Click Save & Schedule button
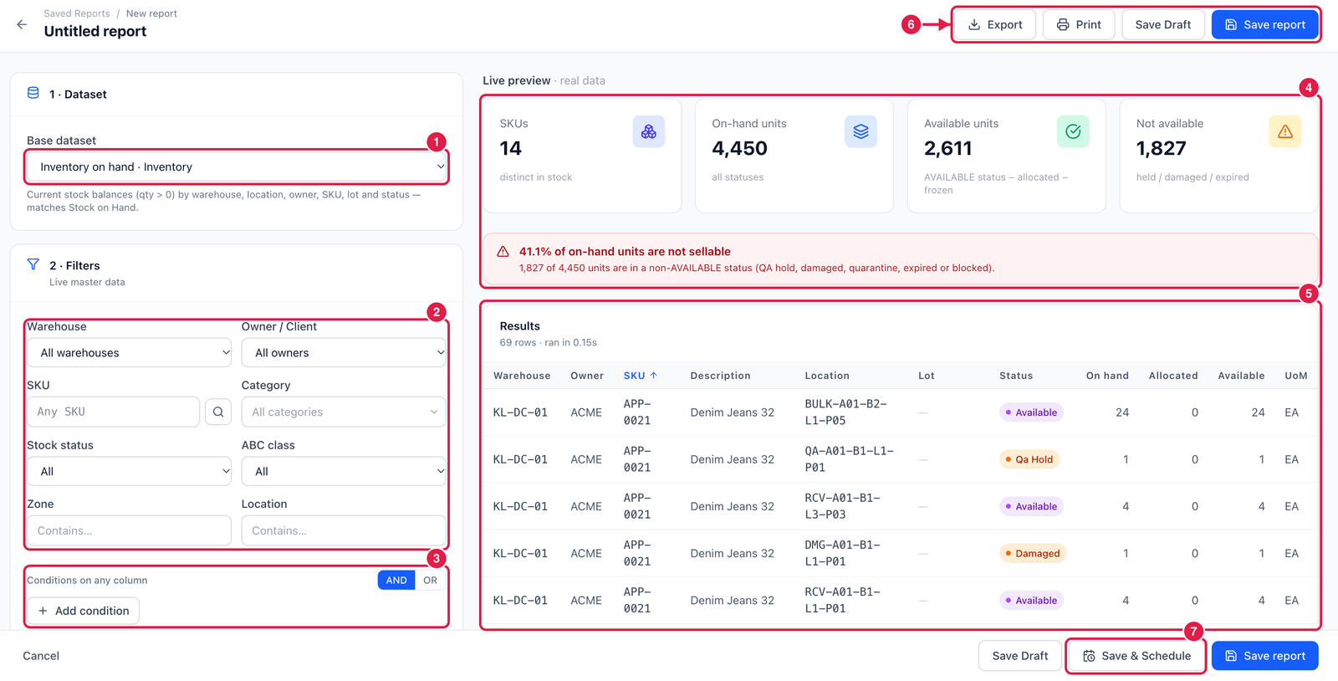 [1136, 656]
